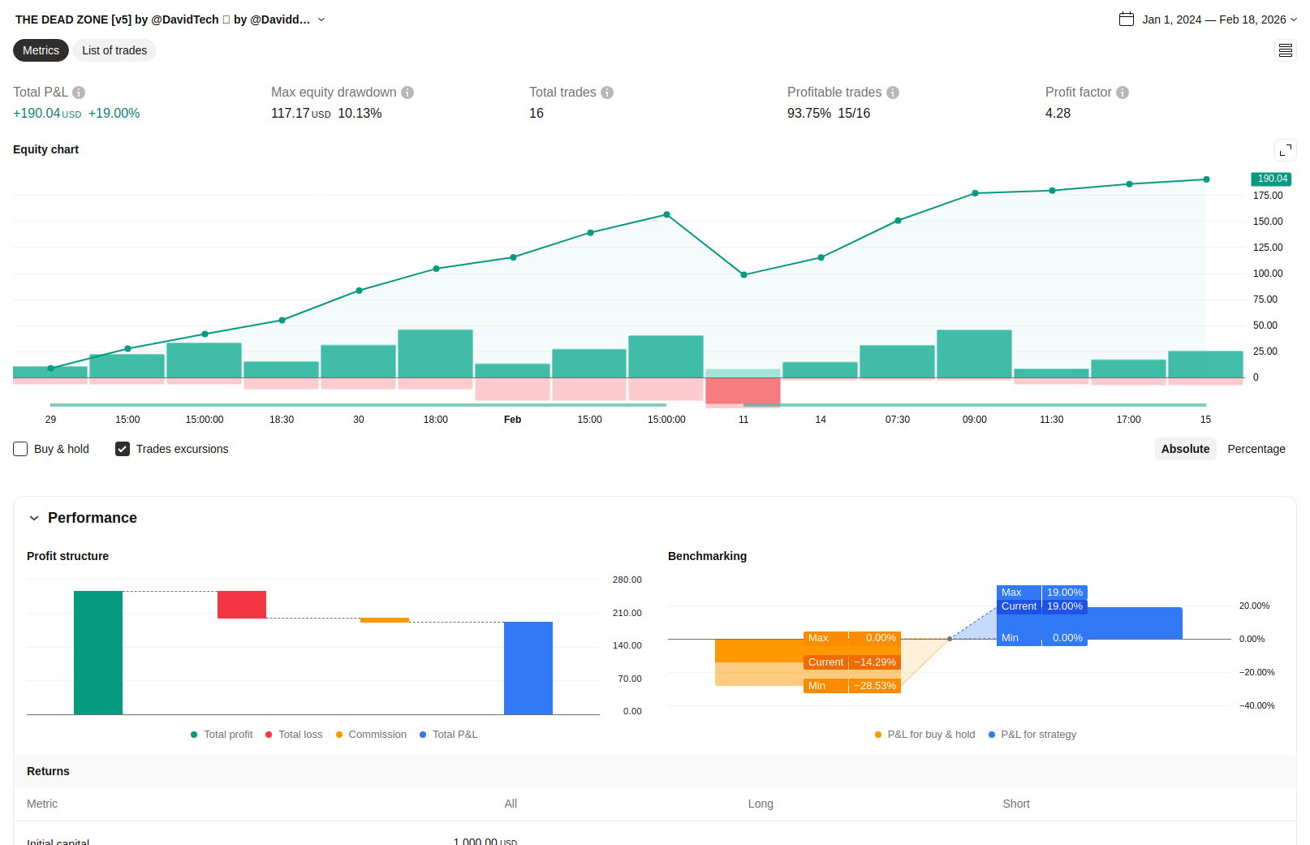Viewport: 1310px width, 845px height.
Task: Open the strategy name dropdown
Action: tap(321, 19)
